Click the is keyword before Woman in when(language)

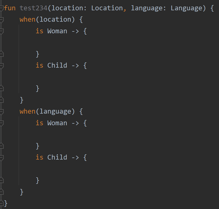point(39,123)
